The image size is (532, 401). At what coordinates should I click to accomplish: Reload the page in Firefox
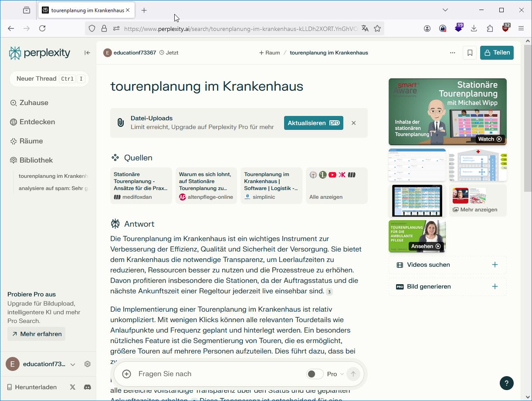tap(42, 28)
